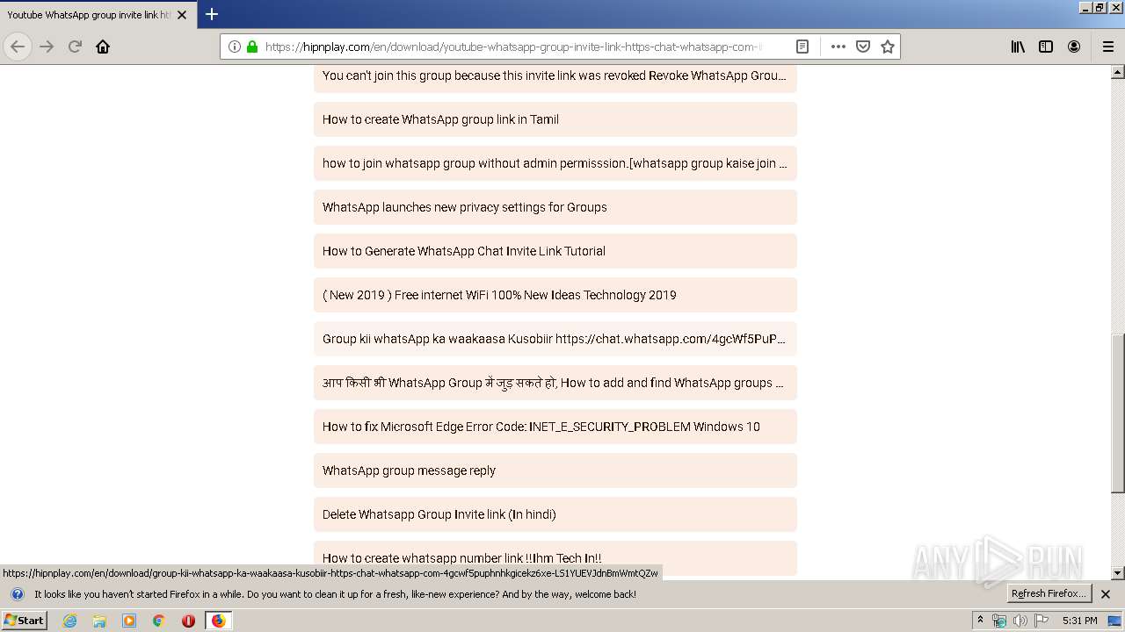Launch Windows Media Player from taskbar

[x=129, y=621]
